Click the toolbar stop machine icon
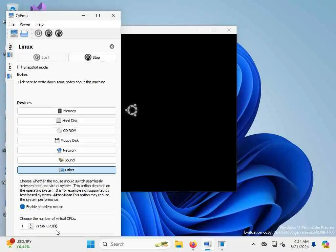336x252 pixels. pyautogui.click(x=49, y=33)
